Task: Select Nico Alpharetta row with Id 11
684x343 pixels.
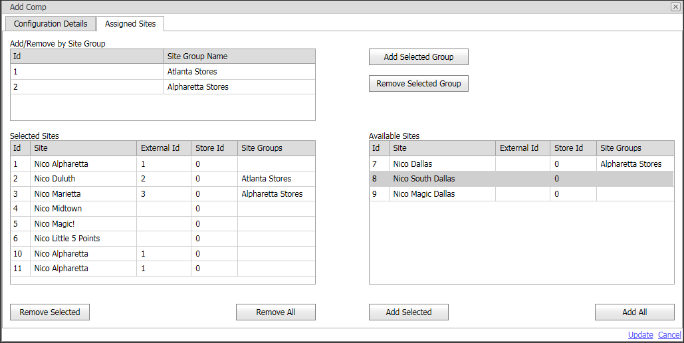Action: pyautogui.click(x=163, y=269)
